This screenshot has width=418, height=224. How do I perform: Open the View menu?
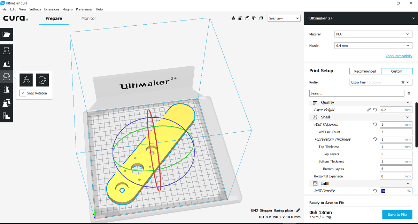[x=23, y=9]
